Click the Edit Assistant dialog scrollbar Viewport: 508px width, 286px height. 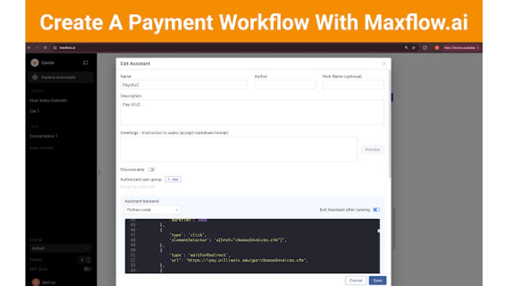(390, 123)
